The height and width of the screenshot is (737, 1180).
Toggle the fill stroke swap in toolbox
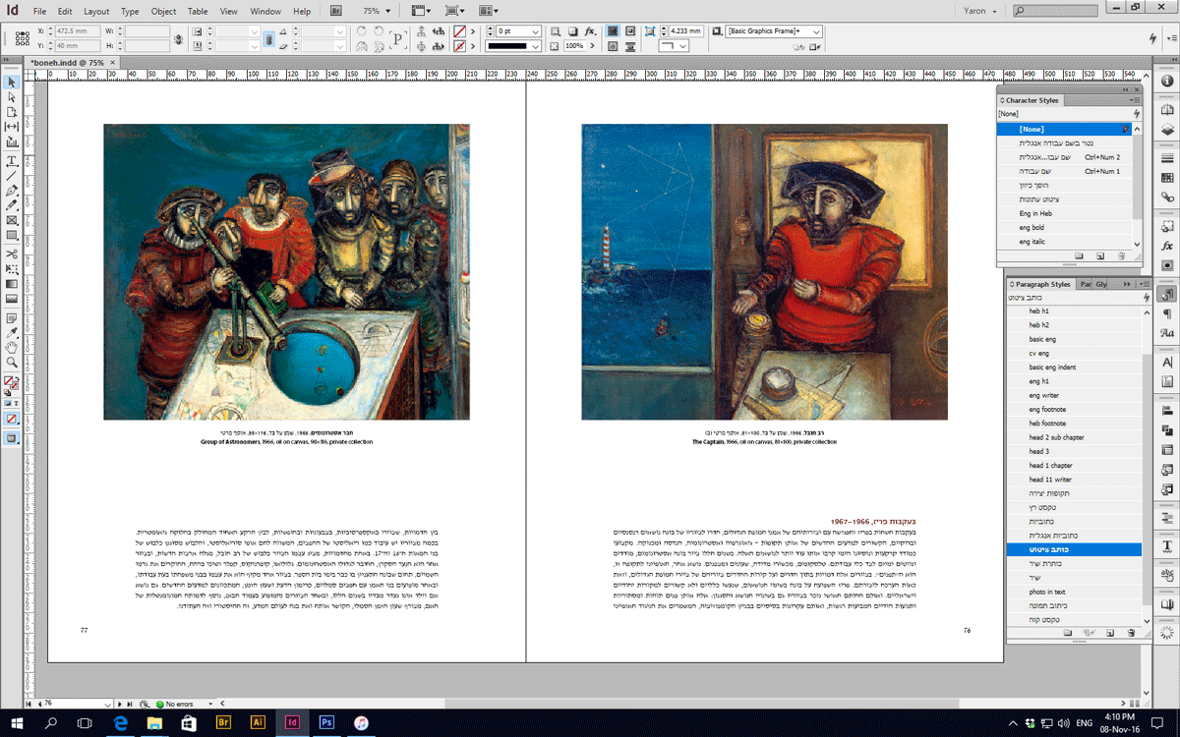point(18,377)
